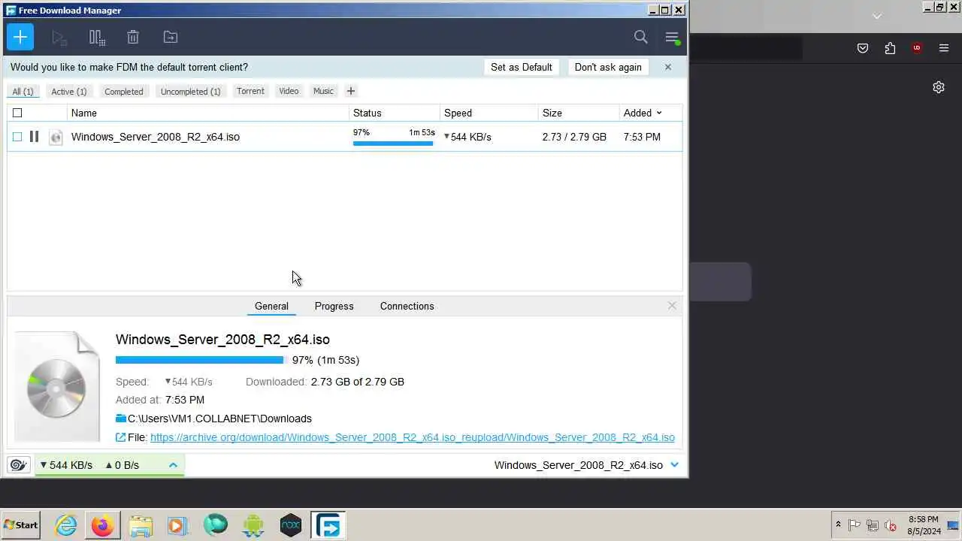Viewport: 962px width, 541px height.
Task: Click the external link icon beside File
Action: (120, 437)
